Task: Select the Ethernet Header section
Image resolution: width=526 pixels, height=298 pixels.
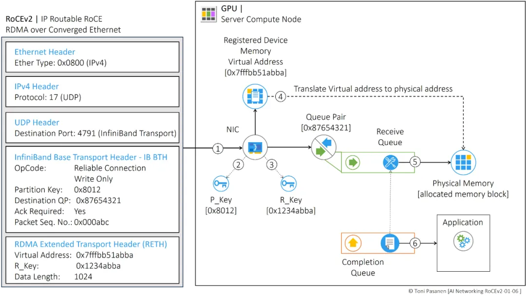Action: pyautogui.click(x=45, y=52)
